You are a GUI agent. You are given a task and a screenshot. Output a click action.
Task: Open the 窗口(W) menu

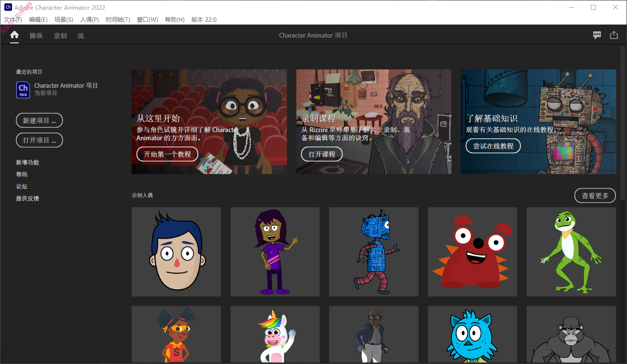(x=148, y=20)
